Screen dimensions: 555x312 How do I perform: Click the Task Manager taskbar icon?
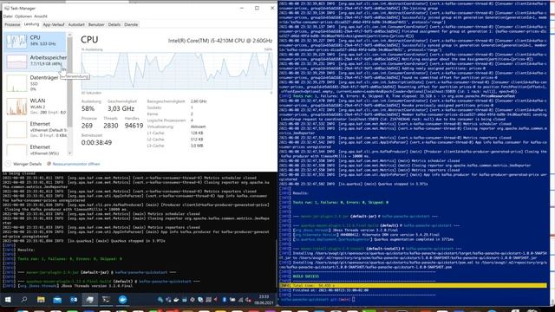(x=90, y=300)
